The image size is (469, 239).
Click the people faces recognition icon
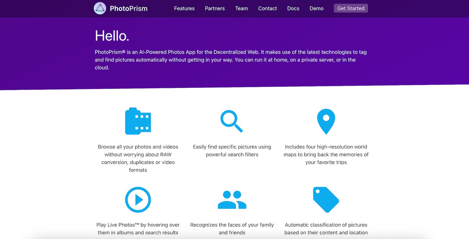[232, 200]
